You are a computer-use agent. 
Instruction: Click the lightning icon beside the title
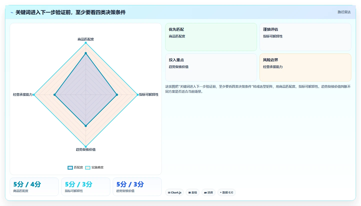[12, 12]
